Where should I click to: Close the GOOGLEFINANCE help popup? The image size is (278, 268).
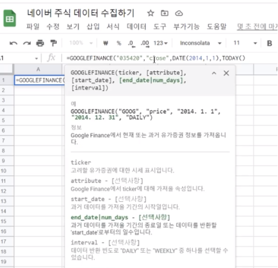click(226, 73)
